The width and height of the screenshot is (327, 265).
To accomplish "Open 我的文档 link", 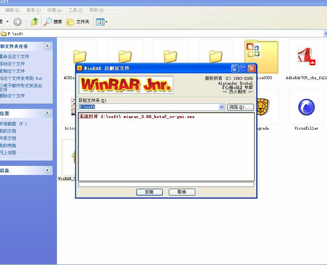I will 8,131.
